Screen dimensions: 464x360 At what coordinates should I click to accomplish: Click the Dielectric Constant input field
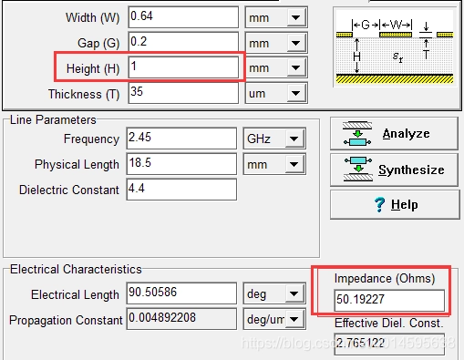tap(181, 190)
